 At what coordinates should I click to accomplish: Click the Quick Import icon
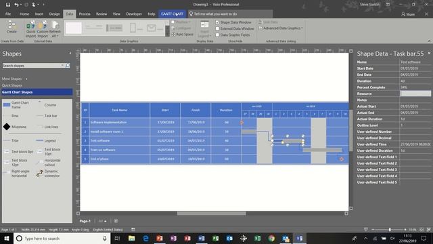(x=30, y=29)
